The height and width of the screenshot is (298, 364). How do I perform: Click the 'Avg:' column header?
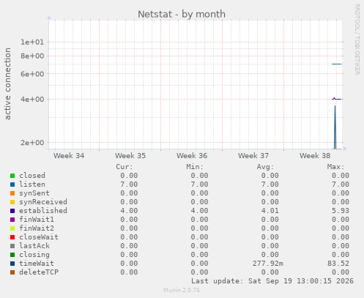(265, 167)
